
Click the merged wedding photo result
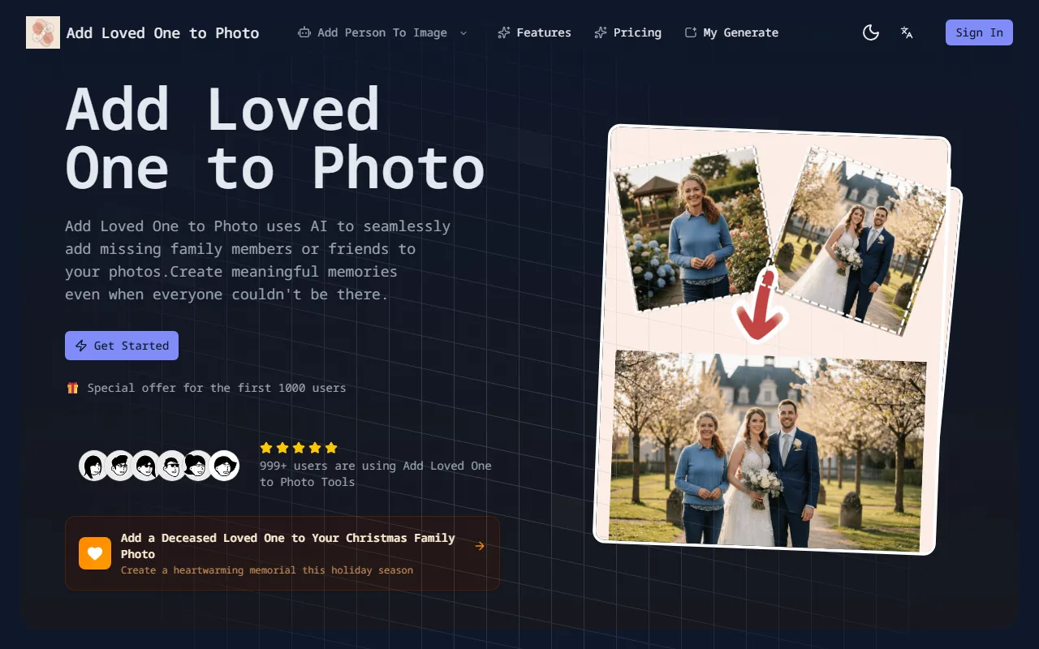766,451
